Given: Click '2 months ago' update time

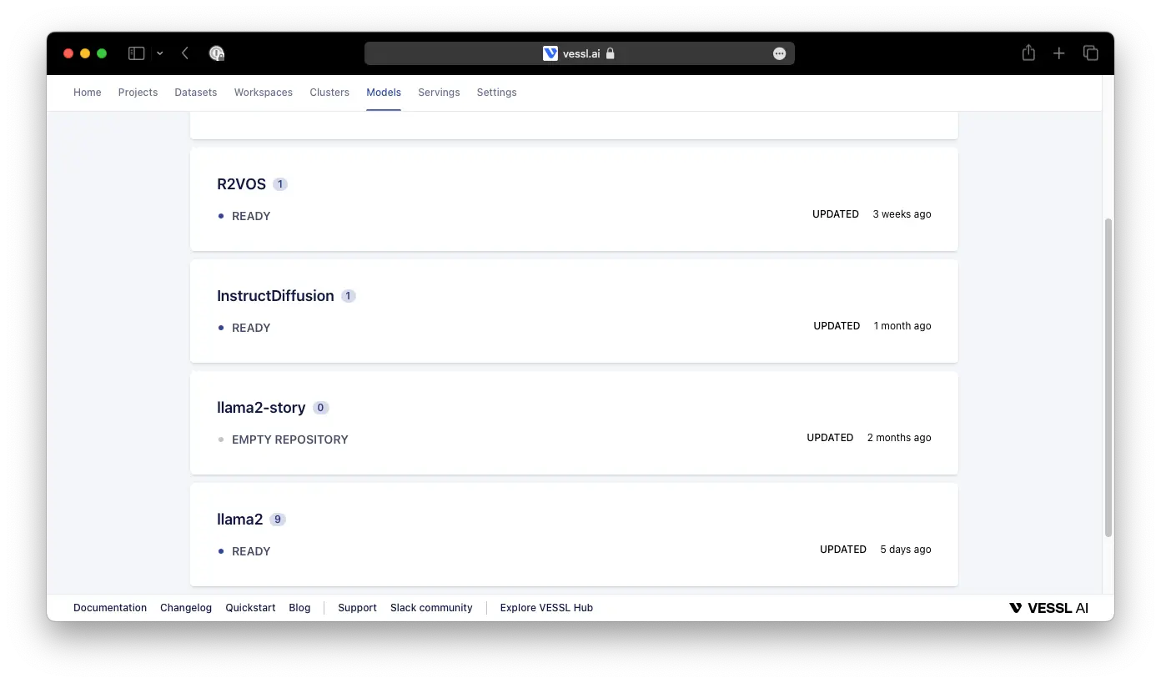Looking at the screenshot, I should (899, 438).
